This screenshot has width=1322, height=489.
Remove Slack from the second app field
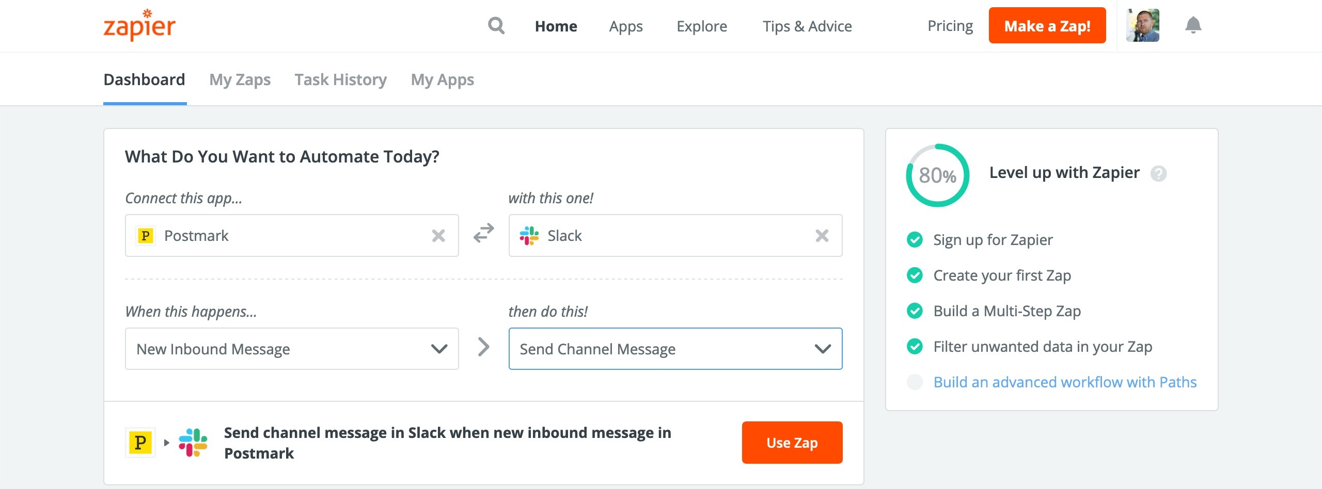click(822, 236)
